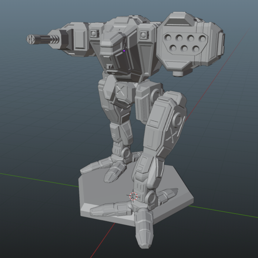Click the purple origin point on torso
The width and height of the screenshot is (258, 258).
124,51
